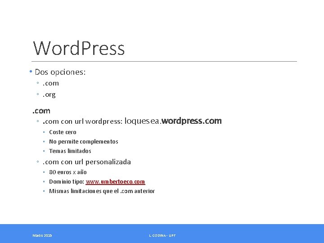
Task: Open the www.umbertoeco.com link
Action: (x=115, y=182)
